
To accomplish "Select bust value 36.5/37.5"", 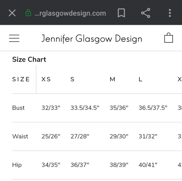I will click(x=153, y=108).
